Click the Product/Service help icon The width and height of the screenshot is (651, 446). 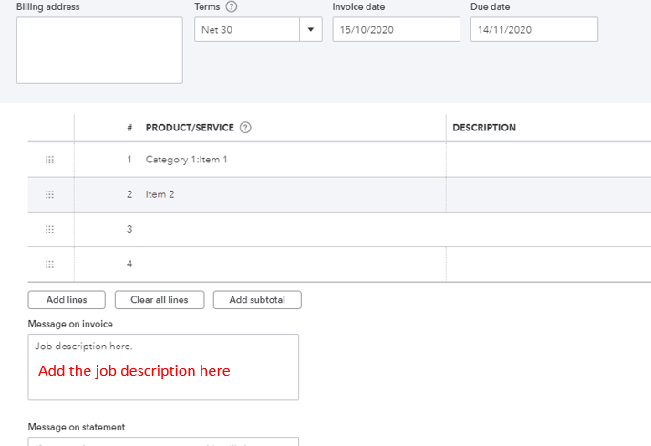(245, 128)
